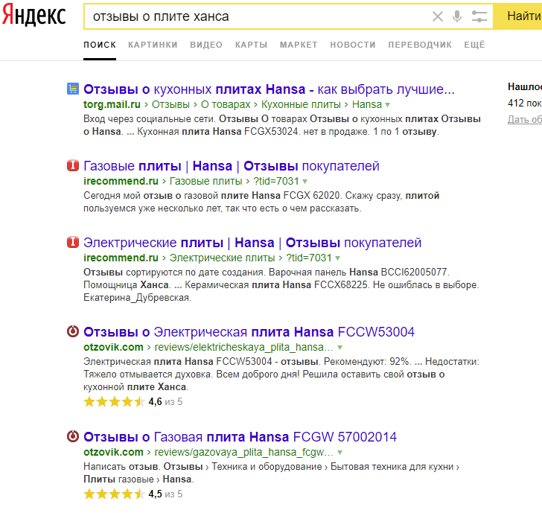Click Кухонные плиты breadcrumb link
The image size is (542, 513).
[x=301, y=104]
